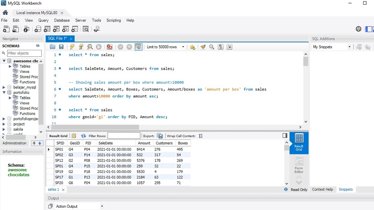The height and width of the screenshot is (210, 374).
Task: Close SQL File 1 tab
Action: click(x=71, y=39)
